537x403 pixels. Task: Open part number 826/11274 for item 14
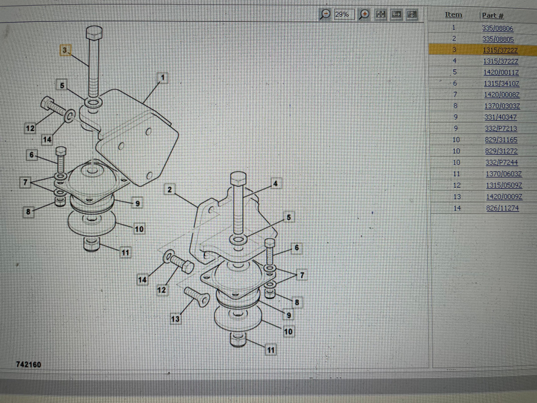point(502,208)
